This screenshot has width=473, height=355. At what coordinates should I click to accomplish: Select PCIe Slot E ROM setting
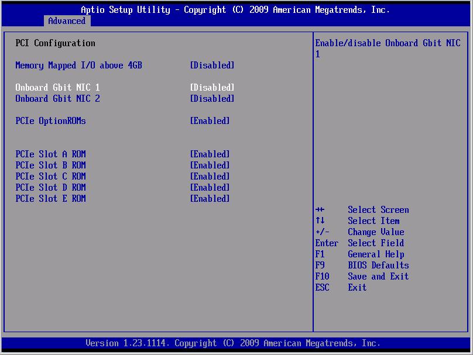[x=51, y=199]
